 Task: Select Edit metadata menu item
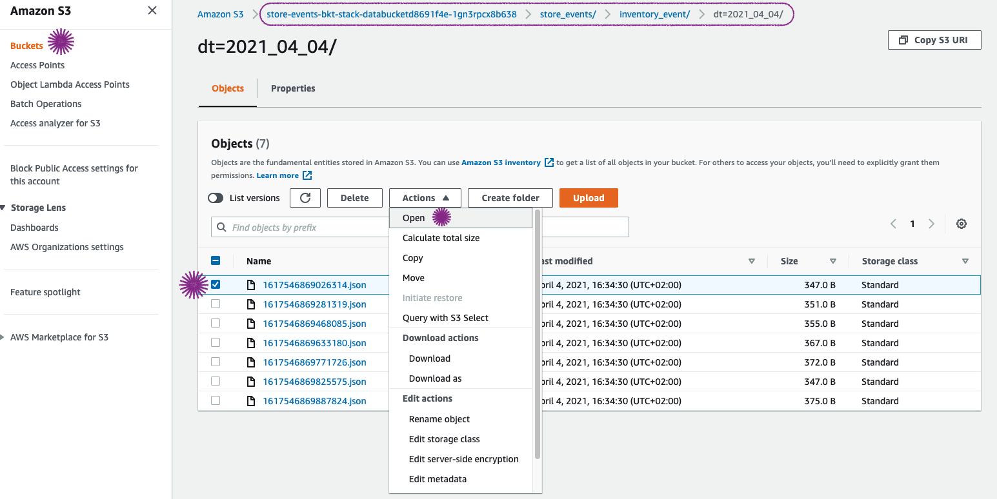461,479
